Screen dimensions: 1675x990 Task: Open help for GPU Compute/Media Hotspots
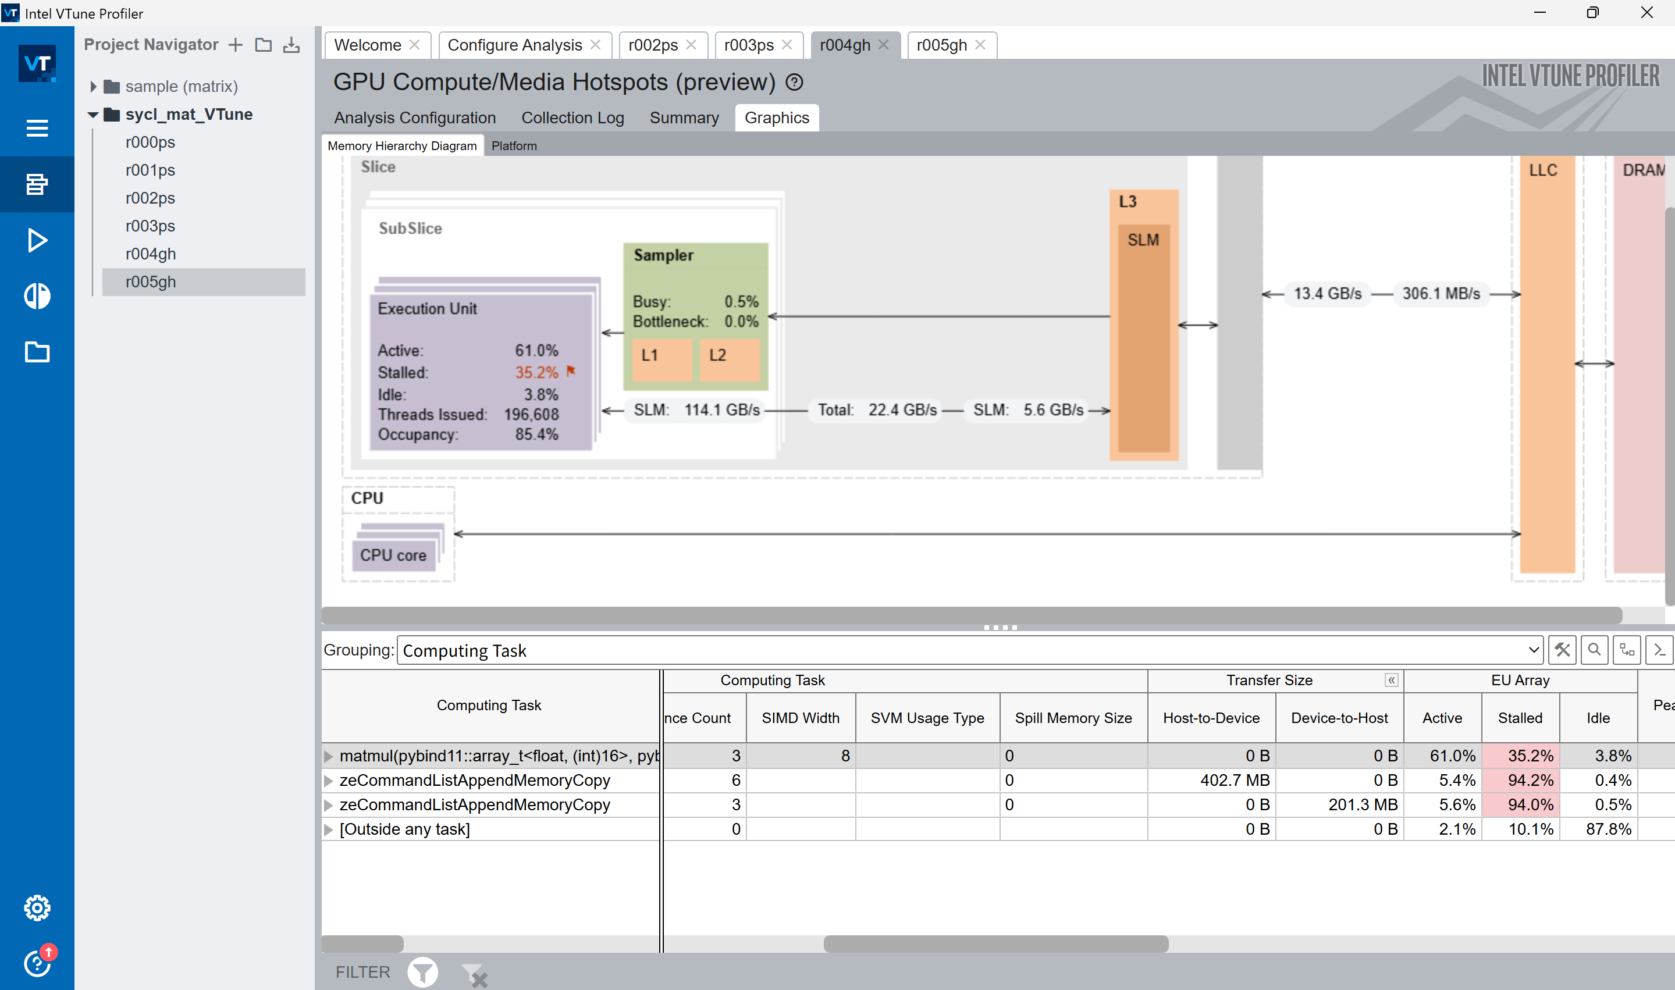coord(794,82)
